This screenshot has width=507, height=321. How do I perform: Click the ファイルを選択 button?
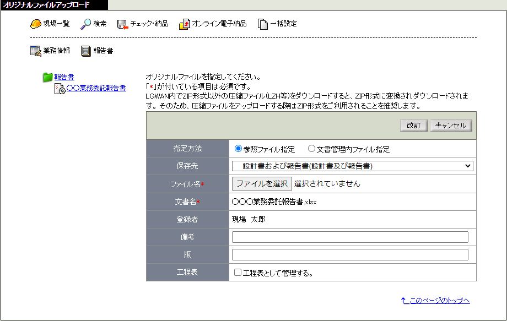[262, 184]
